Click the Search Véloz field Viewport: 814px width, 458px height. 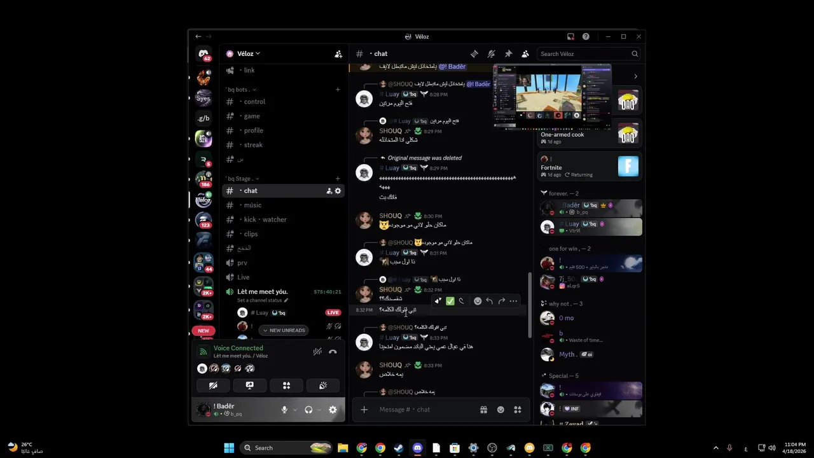(589, 54)
